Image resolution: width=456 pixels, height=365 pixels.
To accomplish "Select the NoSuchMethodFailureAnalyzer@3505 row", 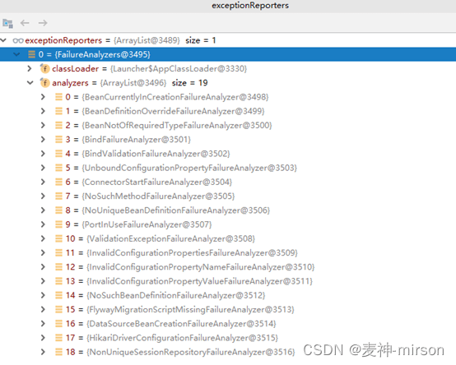I will pyautogui.click(x=228, y=196).
